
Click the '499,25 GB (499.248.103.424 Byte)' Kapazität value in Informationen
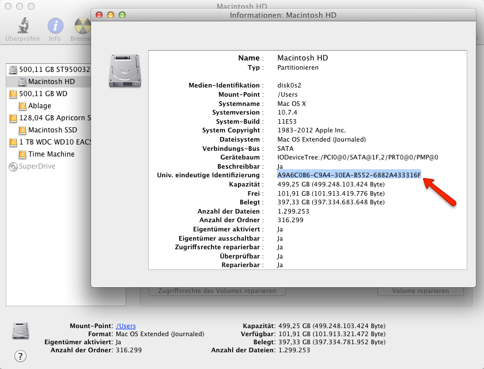pyautogui.click(x=331, y=184)
